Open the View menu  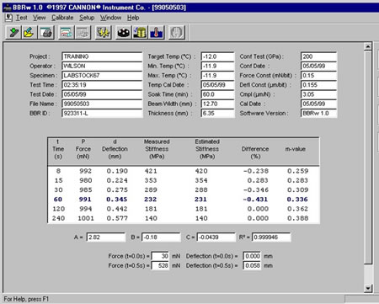(x=40, y=18)
